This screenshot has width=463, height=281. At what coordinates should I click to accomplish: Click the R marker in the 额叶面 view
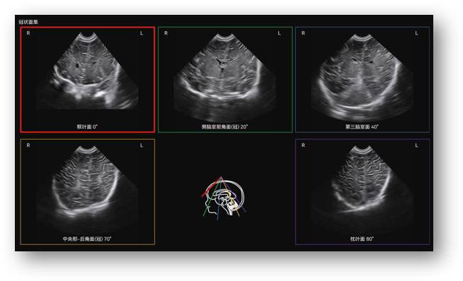[28, 33]
